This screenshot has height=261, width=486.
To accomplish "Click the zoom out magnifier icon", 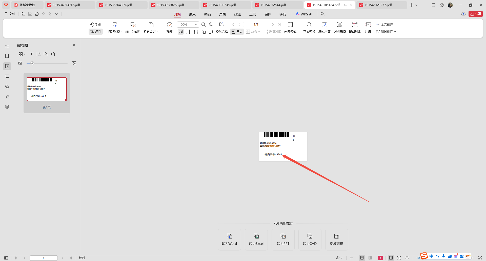I will pyautogui.click(x=203, y=25).
